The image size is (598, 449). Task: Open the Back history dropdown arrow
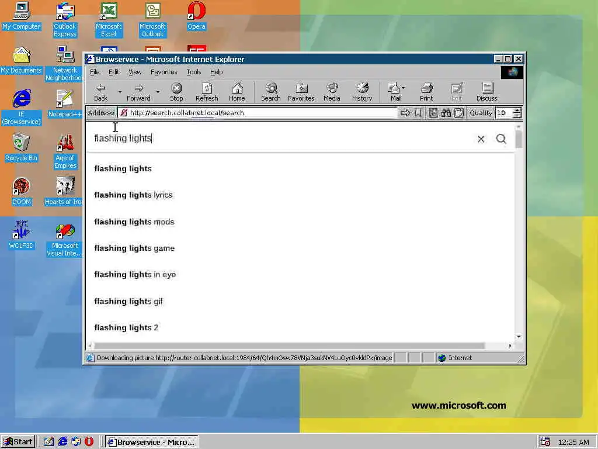pyautogui.click(x=120, y=92)
